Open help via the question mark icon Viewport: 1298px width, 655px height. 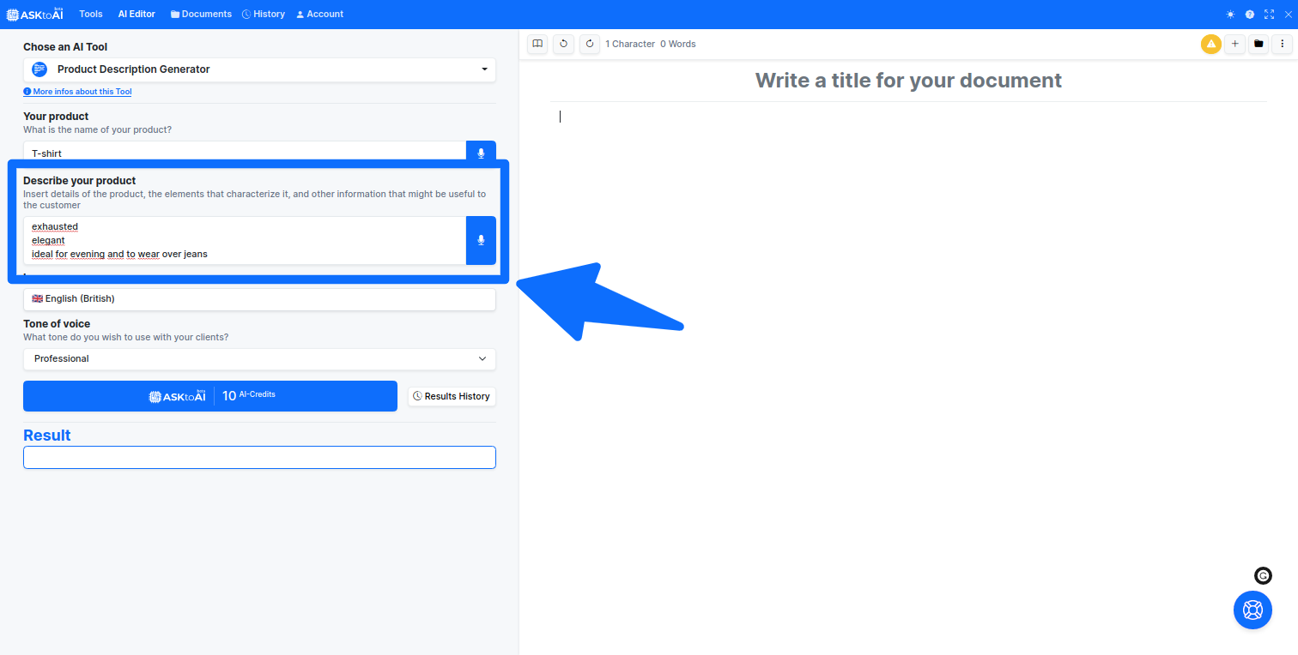1249,14
